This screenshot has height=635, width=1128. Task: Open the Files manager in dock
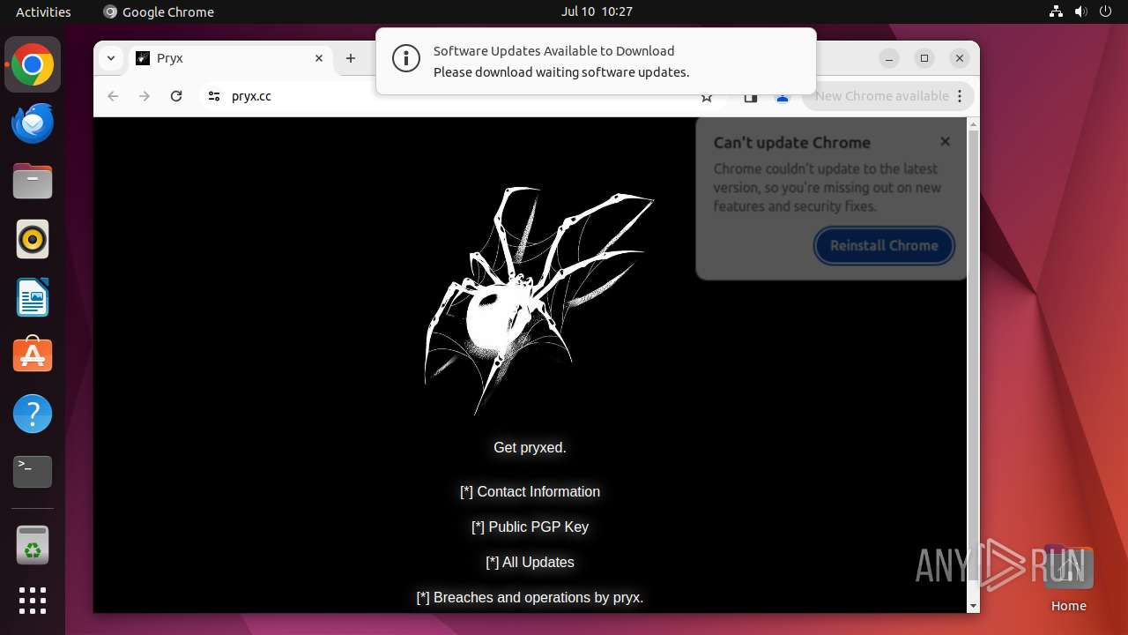[x=33, y=182]
